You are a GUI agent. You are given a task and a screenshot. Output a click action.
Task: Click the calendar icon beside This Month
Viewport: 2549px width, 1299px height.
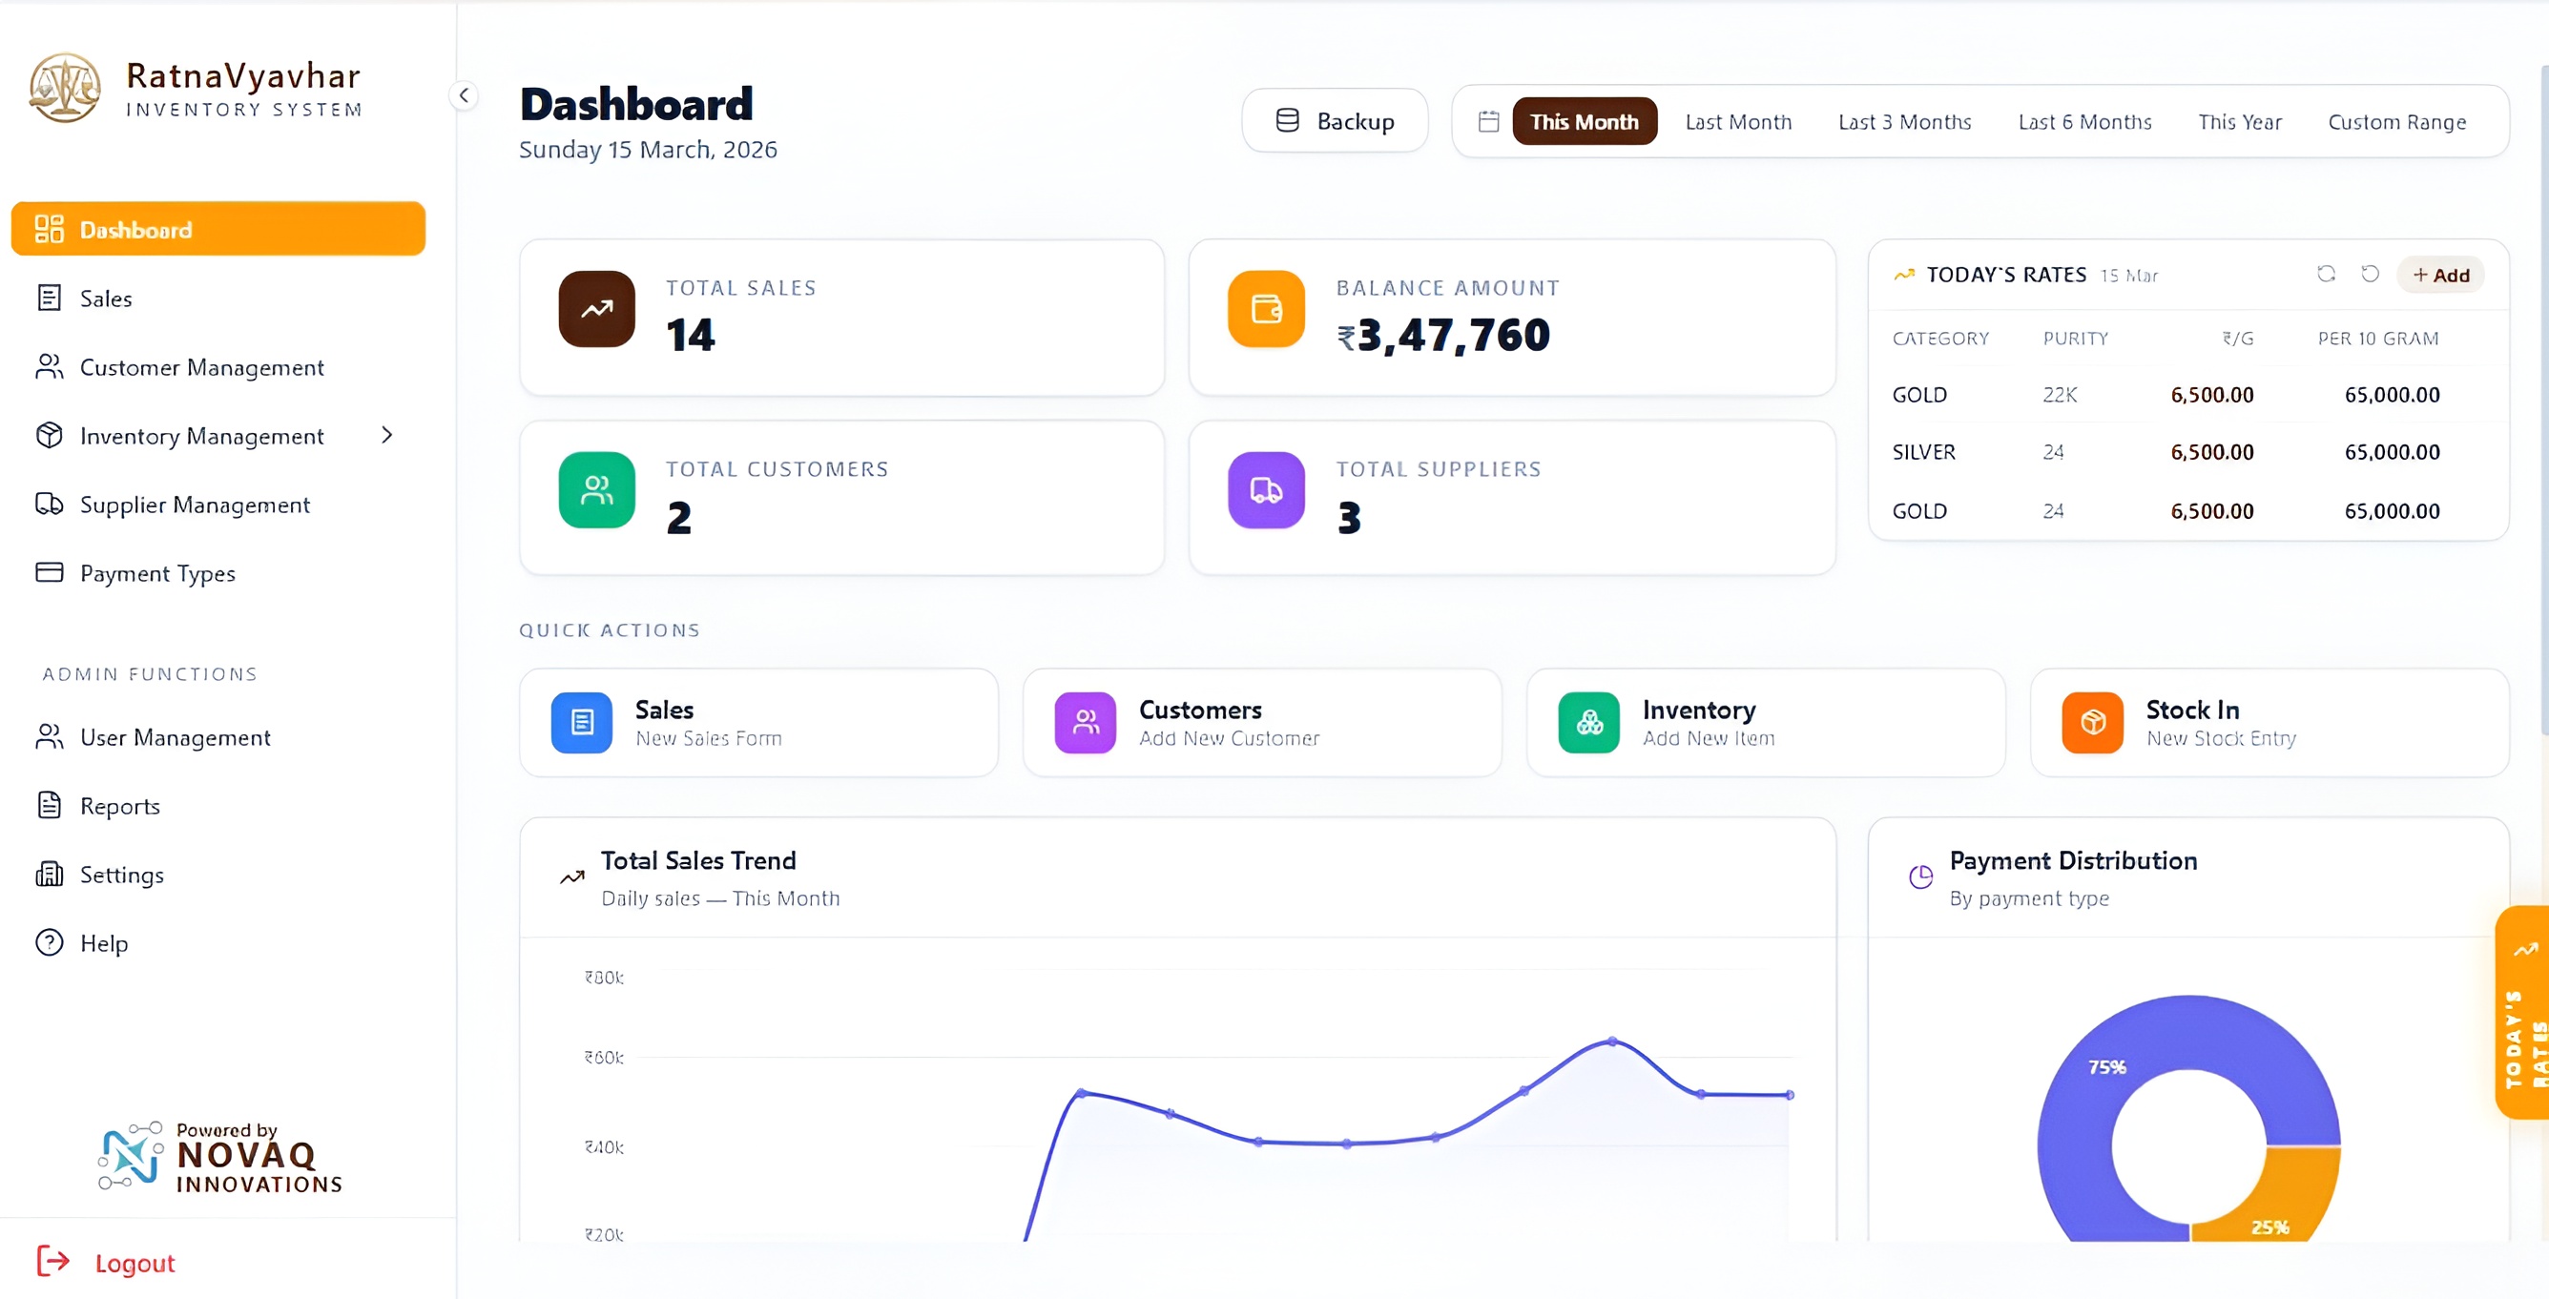pos(1488,122)
